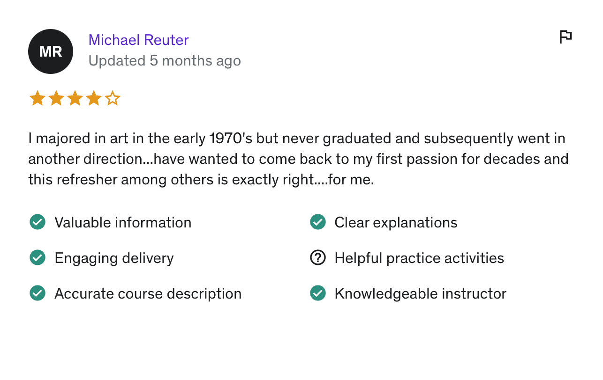Click the third filled rating star

point(75,99)
